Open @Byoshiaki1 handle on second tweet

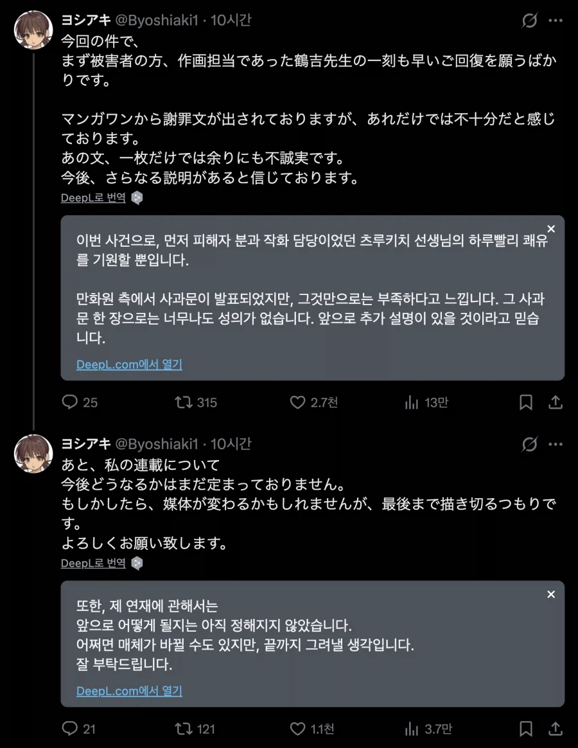(x=157, y=444)
